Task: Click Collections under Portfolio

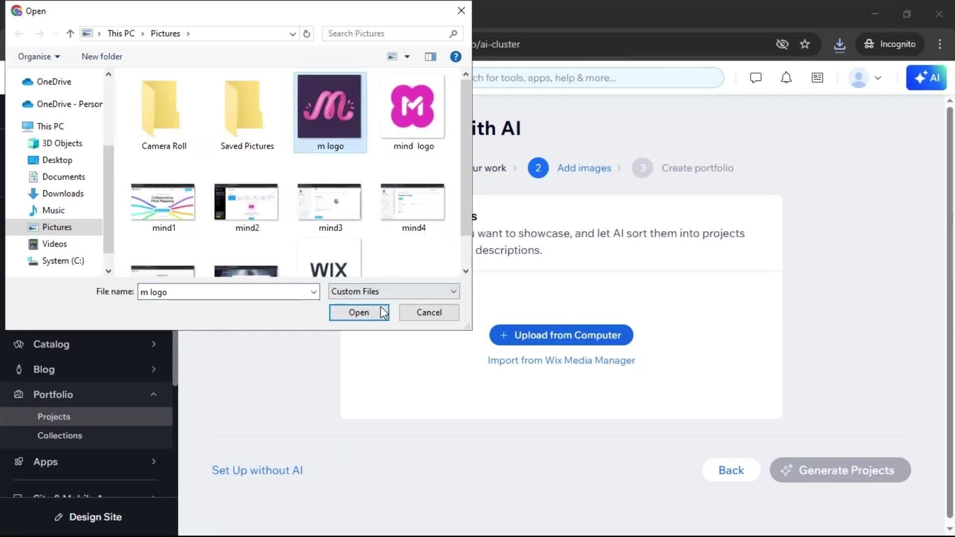Action: tap(60, 436)
